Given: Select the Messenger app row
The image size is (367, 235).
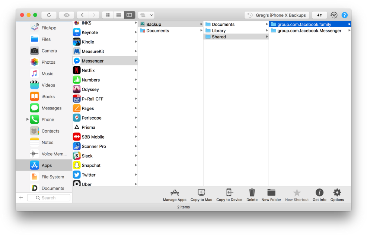Looking at the screenshot, I should [105, 61].
